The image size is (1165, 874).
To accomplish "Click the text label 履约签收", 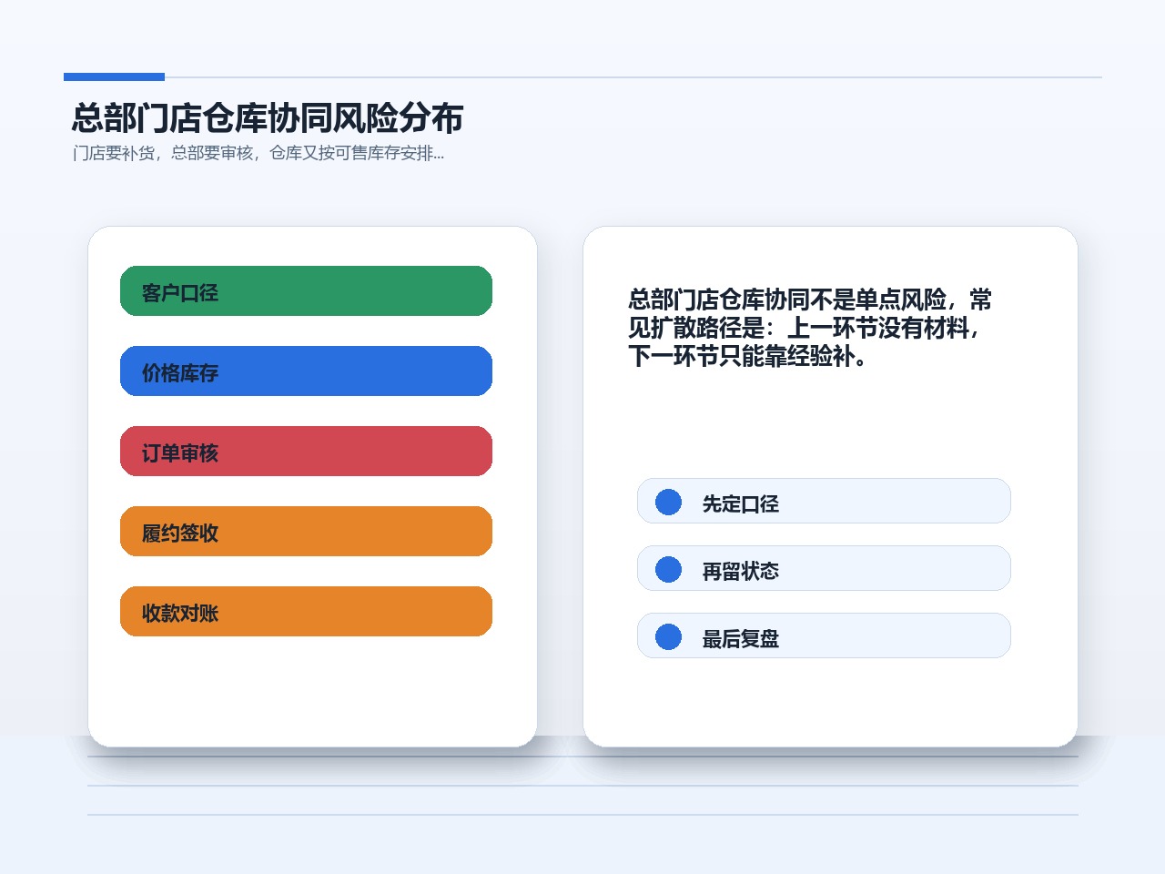I will coord(180,534).
